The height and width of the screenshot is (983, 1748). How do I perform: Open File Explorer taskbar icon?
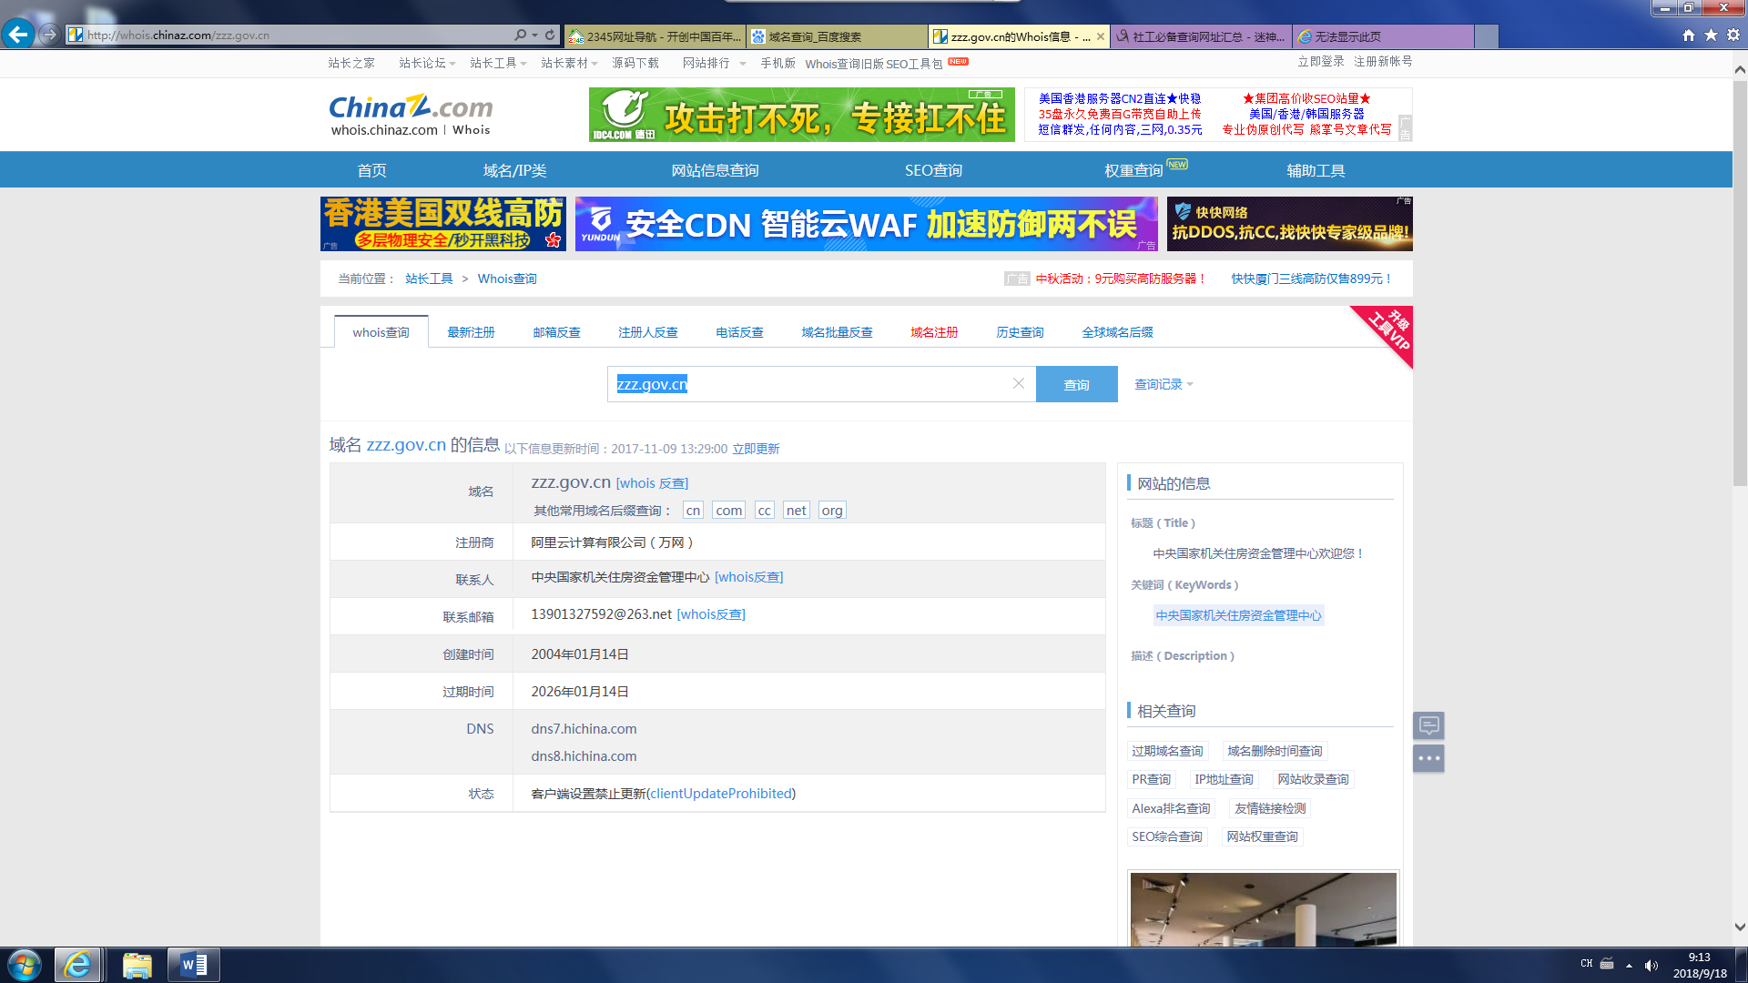[137, 965]
